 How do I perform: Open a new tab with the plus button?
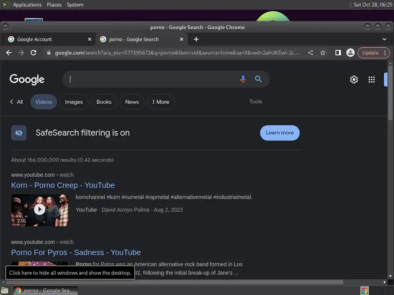(196, 40)
